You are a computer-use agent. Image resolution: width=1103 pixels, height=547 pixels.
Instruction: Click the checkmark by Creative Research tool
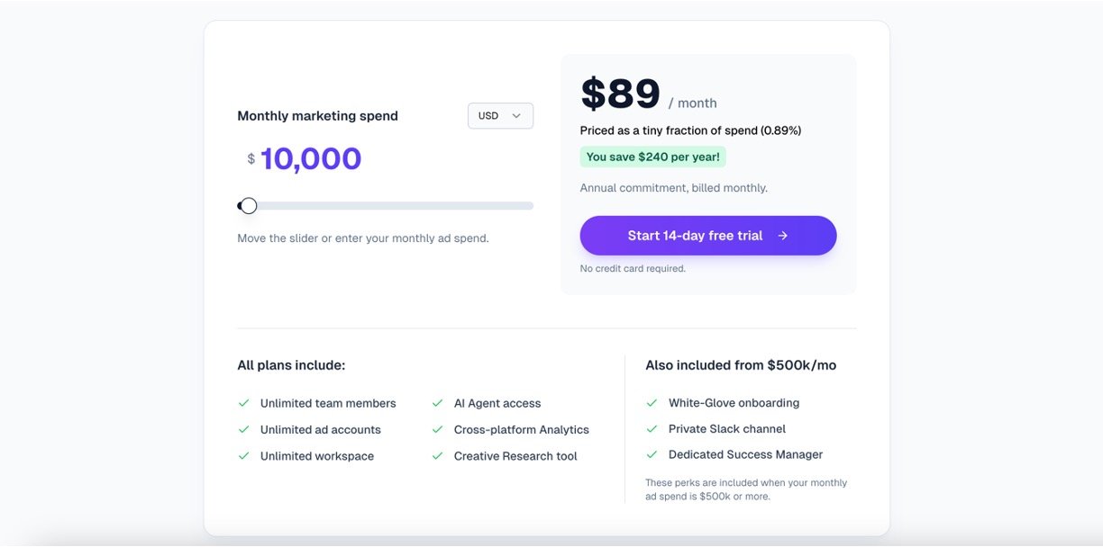437,456
